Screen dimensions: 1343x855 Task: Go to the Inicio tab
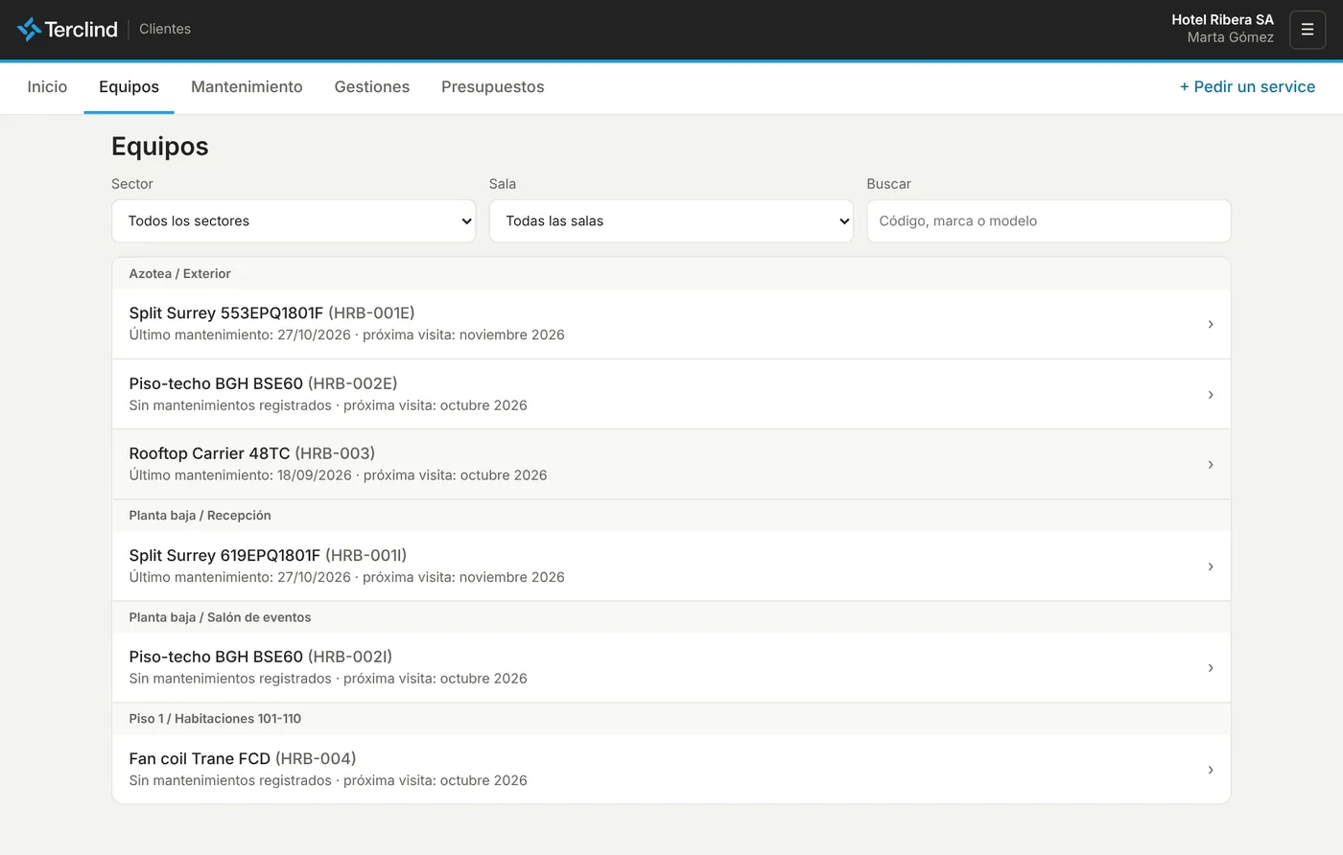pyautogui.click(x=47, y=87)
